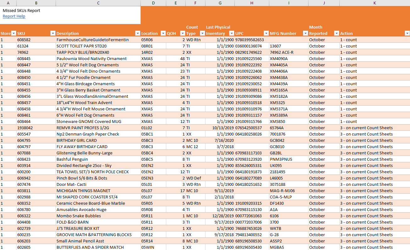Select the Divided Rectangle 25oz - Sky cell
Viewport: 410px width, 250px height.
click(98, 165)
